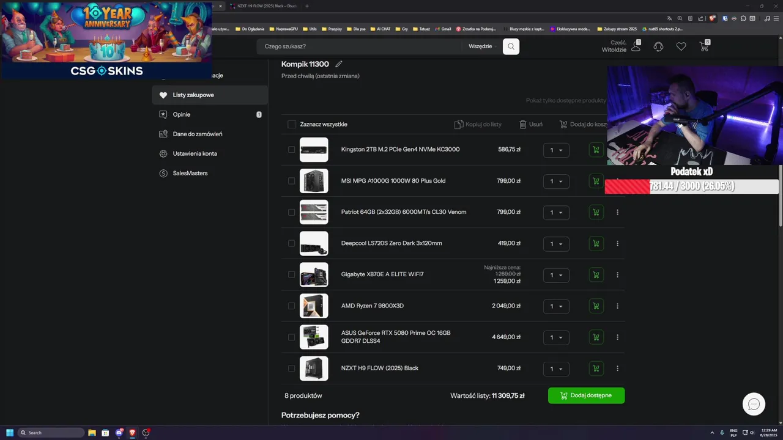Screen dimensions: 783x440
Task: Open quantity dropdown for NZXT H9 FLOW
Action: click(x=556, y=369)
